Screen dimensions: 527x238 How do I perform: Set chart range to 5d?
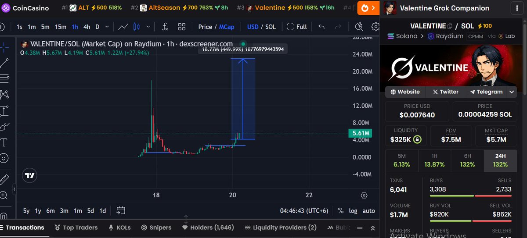pos(90,211)
